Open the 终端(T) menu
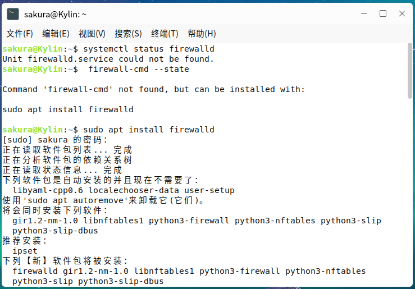 165,34
